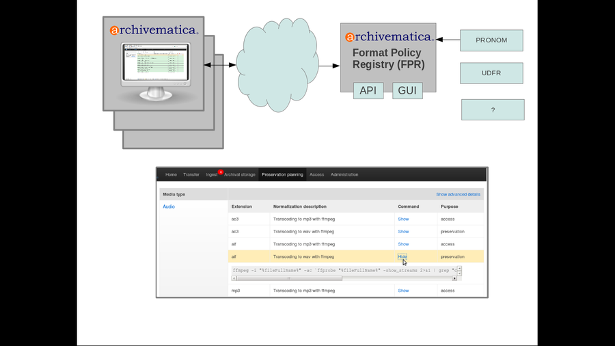
Task: Click the PRONOM box
Action: pyautogui.click(x=491, y=40)
